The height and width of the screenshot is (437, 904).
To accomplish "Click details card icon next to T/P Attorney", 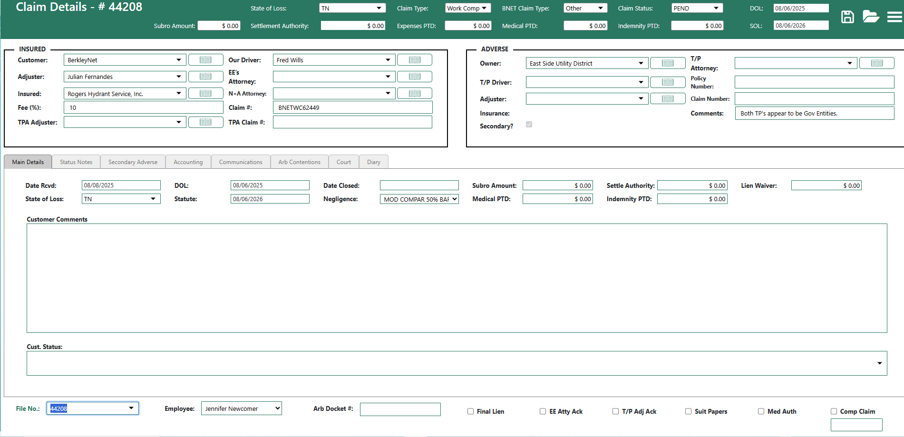I will [x=876, y=63].
